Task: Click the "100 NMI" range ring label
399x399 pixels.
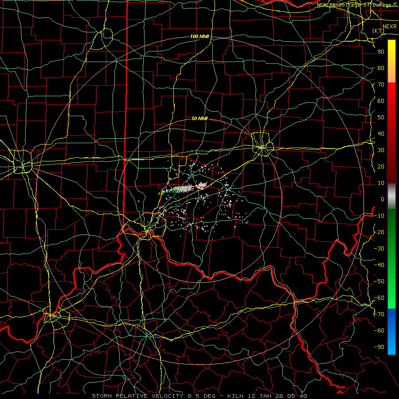Action: [199, 37]
